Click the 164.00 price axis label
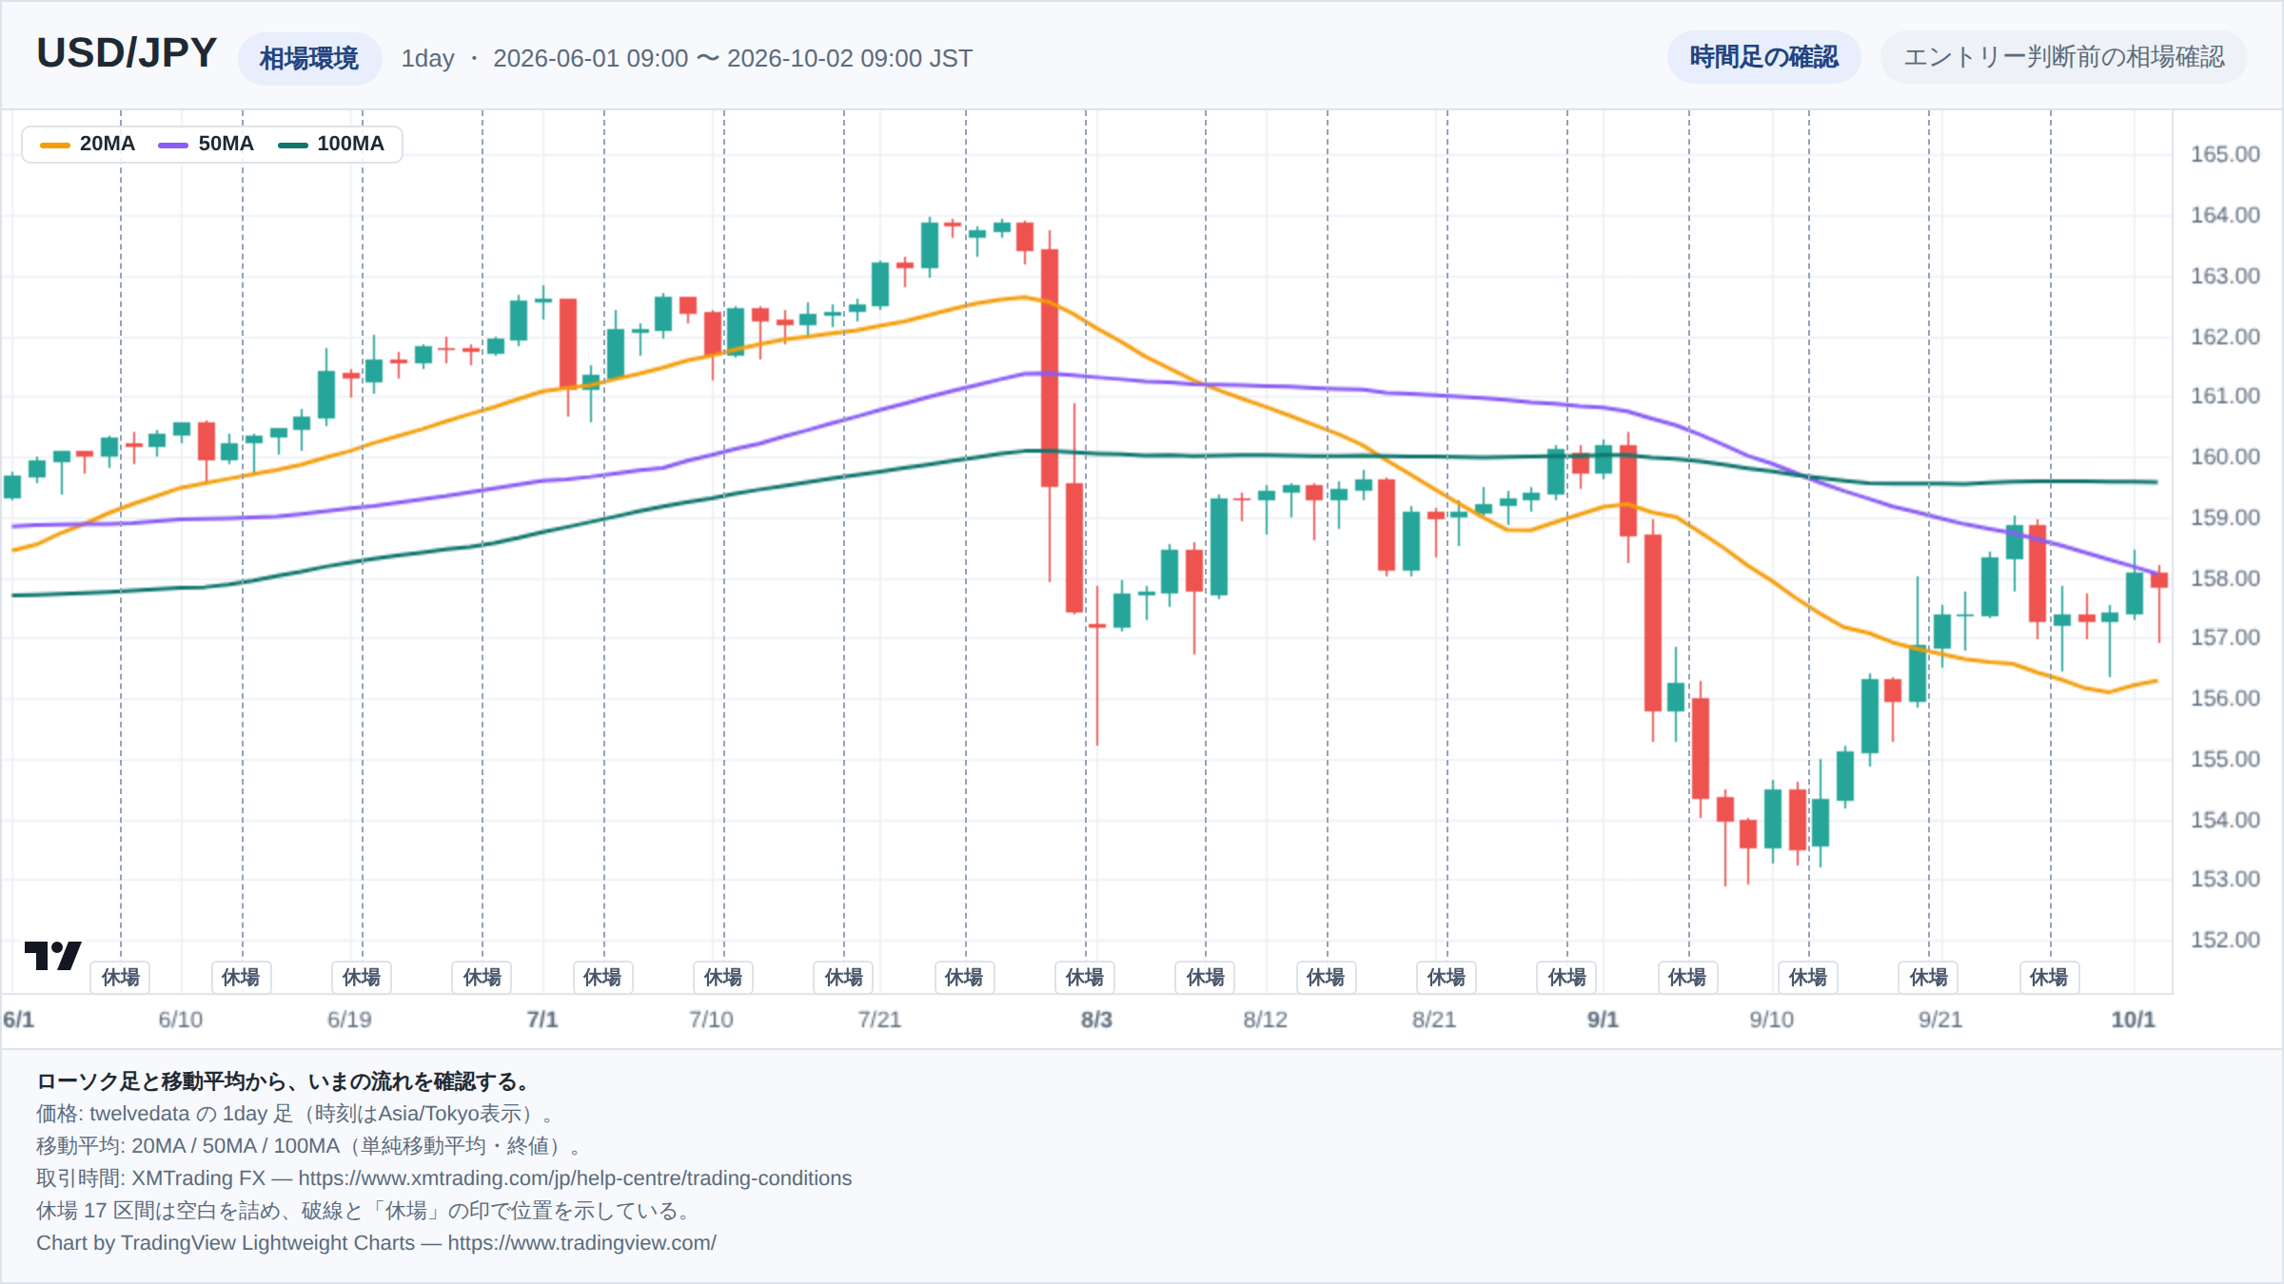 (2225, 215)
